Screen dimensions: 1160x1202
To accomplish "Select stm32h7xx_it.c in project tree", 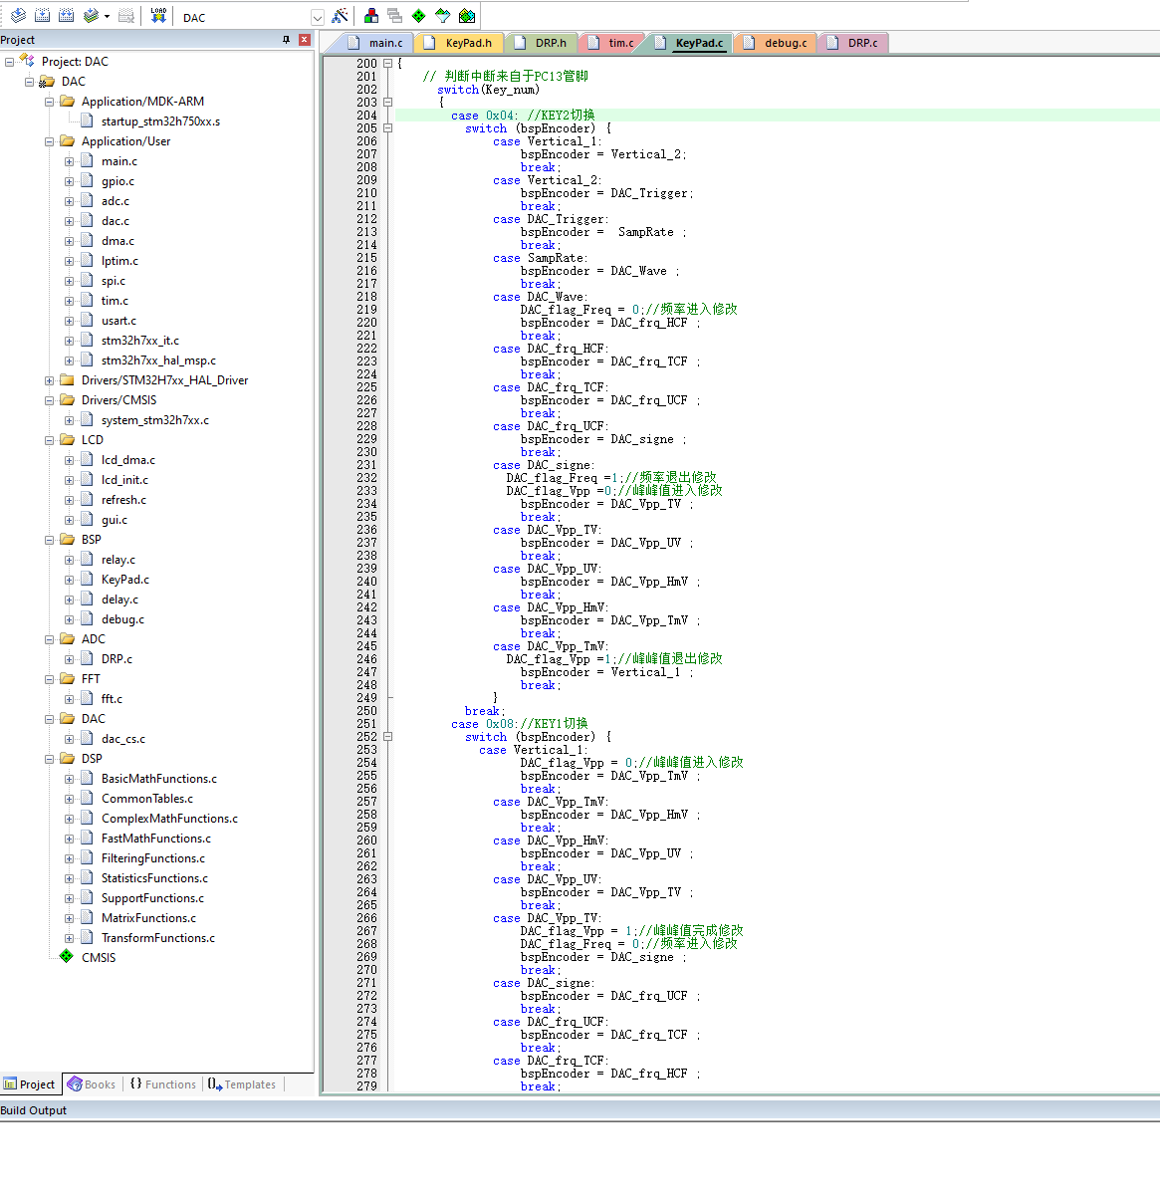I will coord(140,341).
